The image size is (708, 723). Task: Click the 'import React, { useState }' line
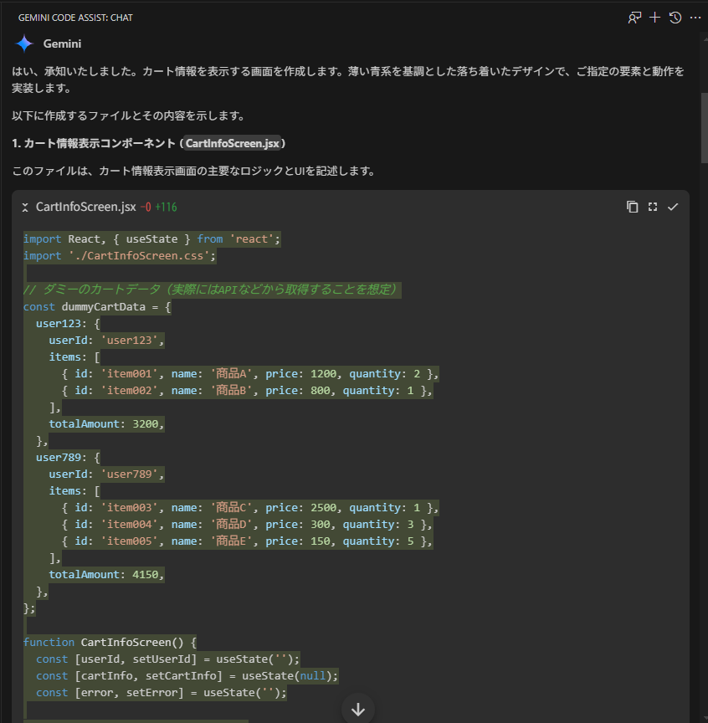tap(151, 238)
